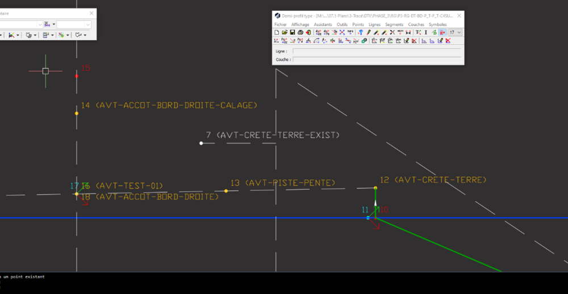Open the Assistants menu
Screen dimensions: 568x294
point(323,24)
